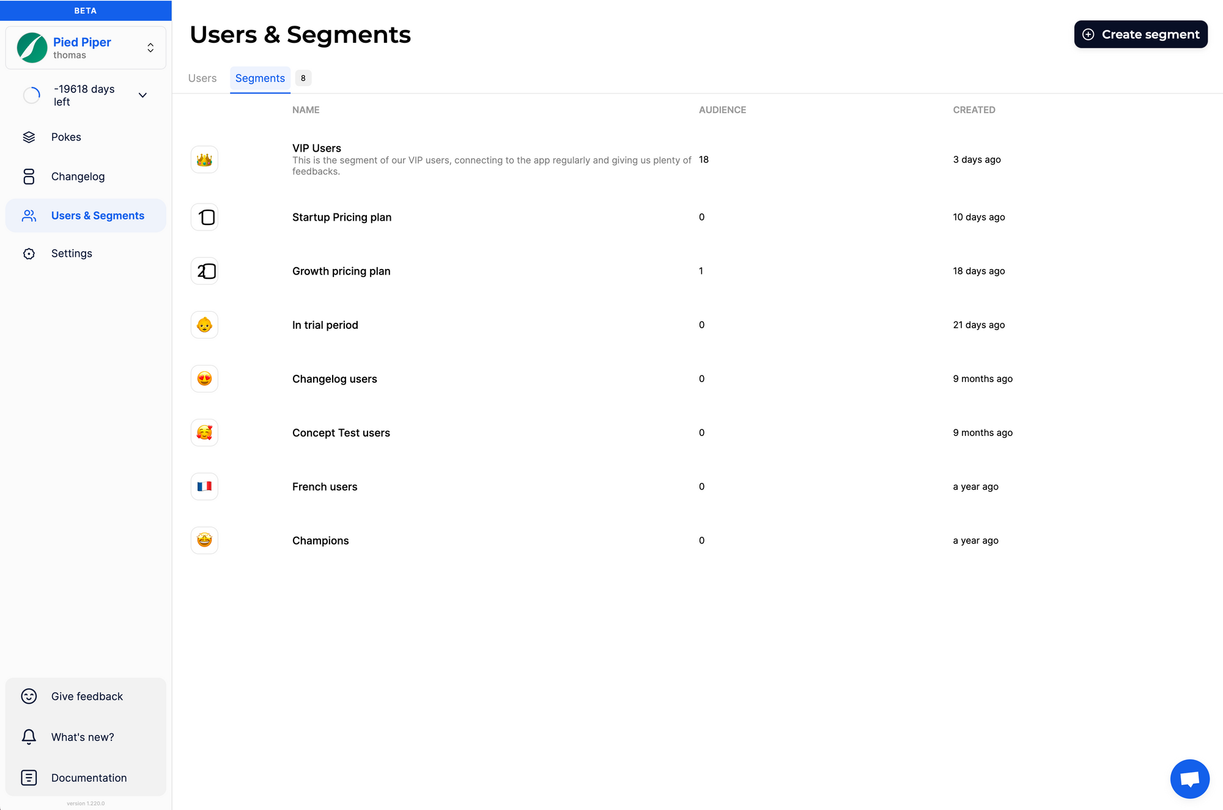
Task: Open the Pied Piper workspace switcher
Action: pyautogui.click(x=86, y=48)
